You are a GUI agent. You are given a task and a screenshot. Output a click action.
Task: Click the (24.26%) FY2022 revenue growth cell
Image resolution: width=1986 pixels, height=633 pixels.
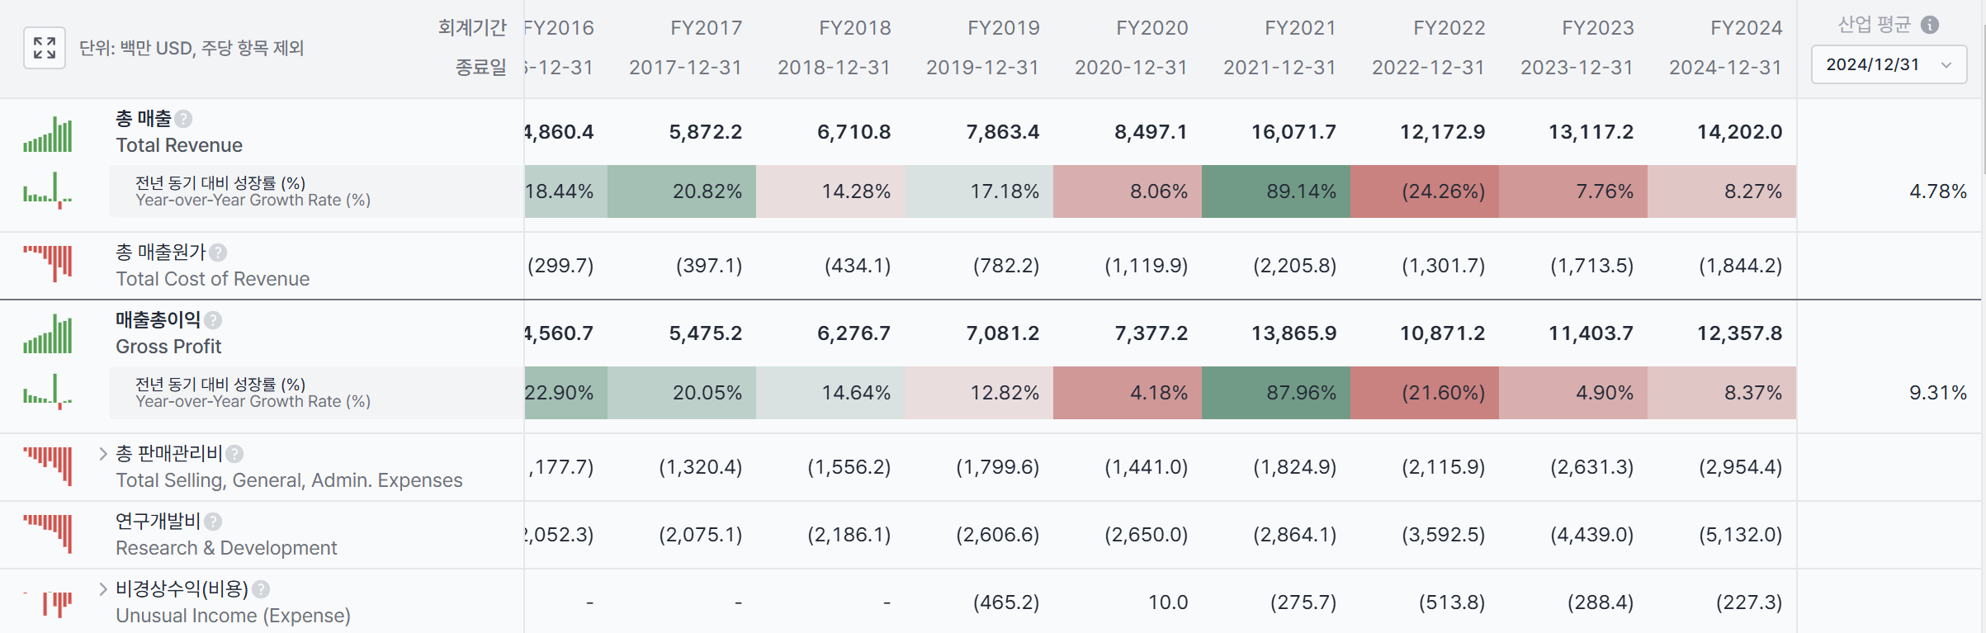1425,191
